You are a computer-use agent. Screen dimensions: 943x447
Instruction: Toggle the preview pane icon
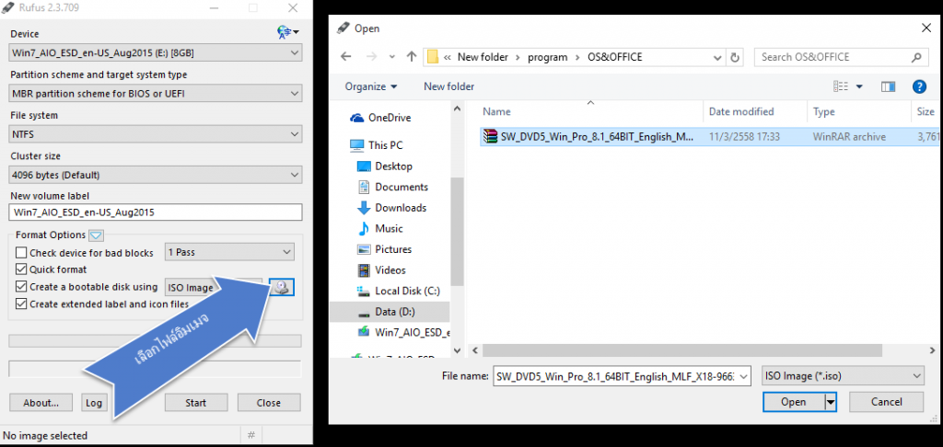888,86
